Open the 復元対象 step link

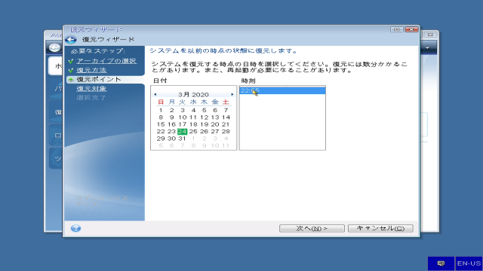91,89
